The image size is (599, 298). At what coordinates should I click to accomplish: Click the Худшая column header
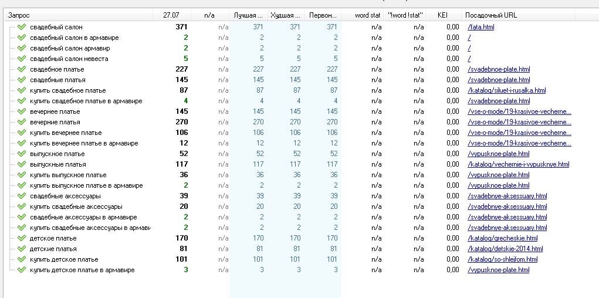(286, 15)
